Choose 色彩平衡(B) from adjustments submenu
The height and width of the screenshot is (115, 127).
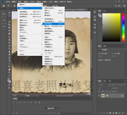coord(54,24)
